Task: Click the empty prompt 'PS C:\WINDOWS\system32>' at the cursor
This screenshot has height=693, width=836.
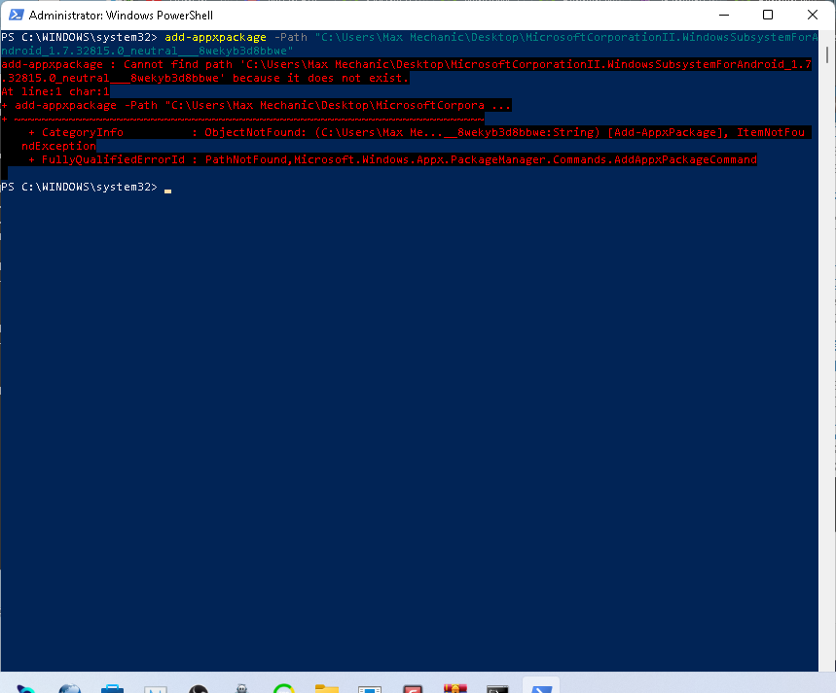Action: (80, 187)
